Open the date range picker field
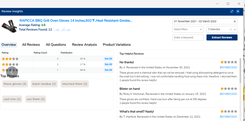 tap(202, 21)
